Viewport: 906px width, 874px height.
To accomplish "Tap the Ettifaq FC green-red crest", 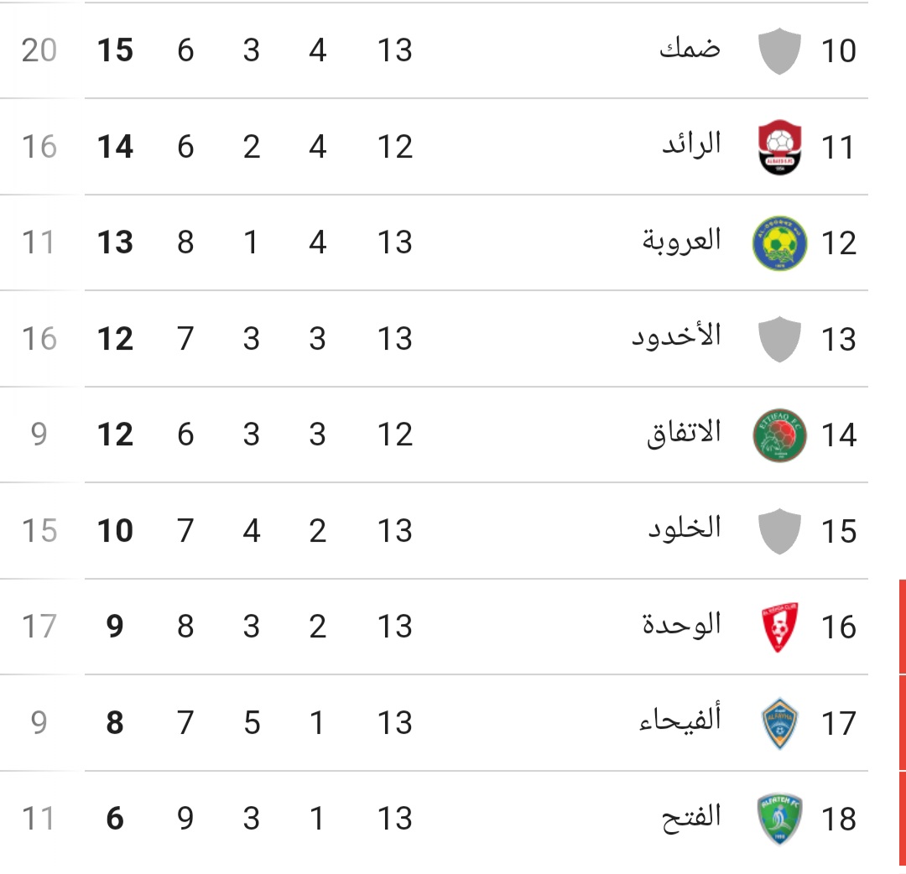I will pos(779,434).
